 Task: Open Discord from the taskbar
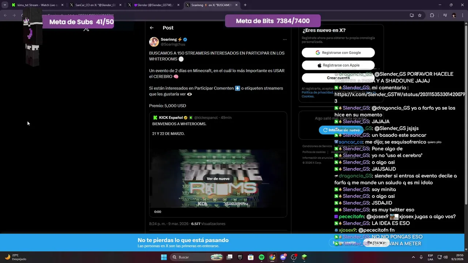[283, 257]
